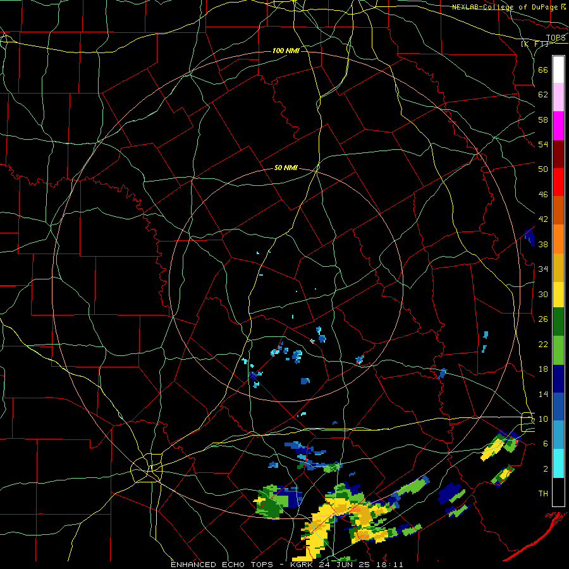The image size is (569, 569).
Task: Pick the dark orange legend swatch
Action: pos(558,210)
